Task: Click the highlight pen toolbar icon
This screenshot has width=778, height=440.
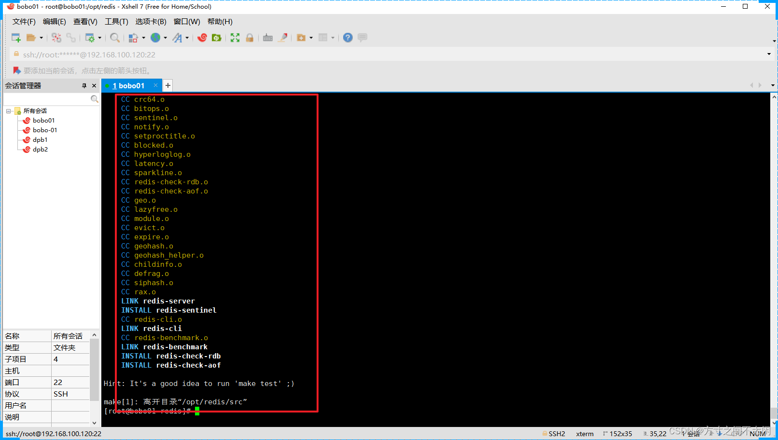Action: tap(283, 37)
